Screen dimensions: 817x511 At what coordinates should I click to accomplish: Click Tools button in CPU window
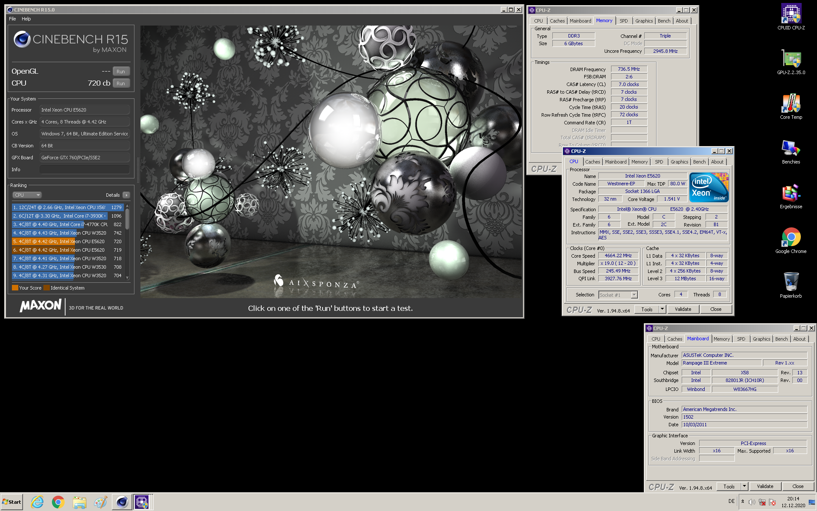pyautogui.click(x=647, y=310)
